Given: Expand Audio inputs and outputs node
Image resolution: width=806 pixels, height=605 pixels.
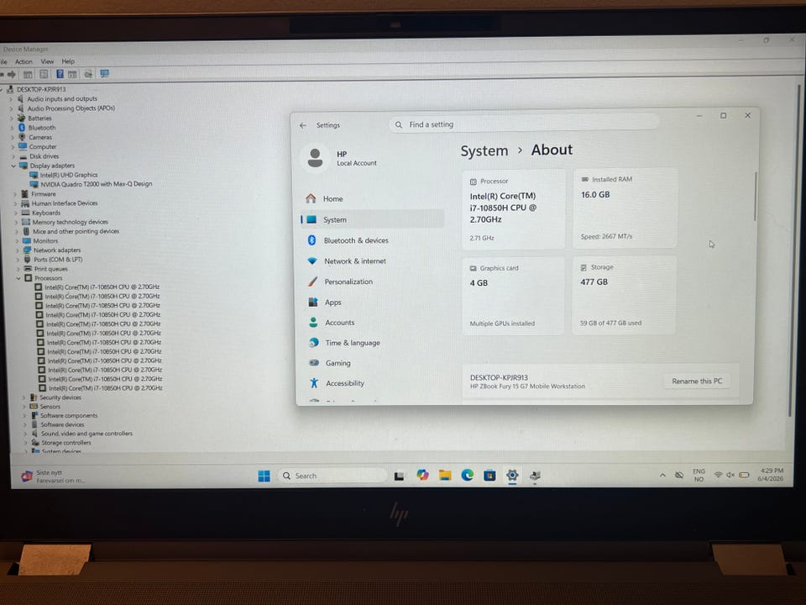Looking at the screenshot, I should (11, 99).
